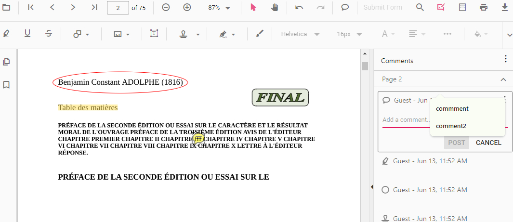Download the PDF file
This screenshot has width=513, height=222.
(505, 8)
